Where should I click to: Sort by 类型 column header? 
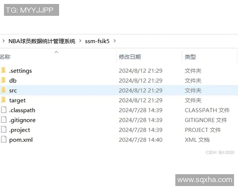[190, 57]
